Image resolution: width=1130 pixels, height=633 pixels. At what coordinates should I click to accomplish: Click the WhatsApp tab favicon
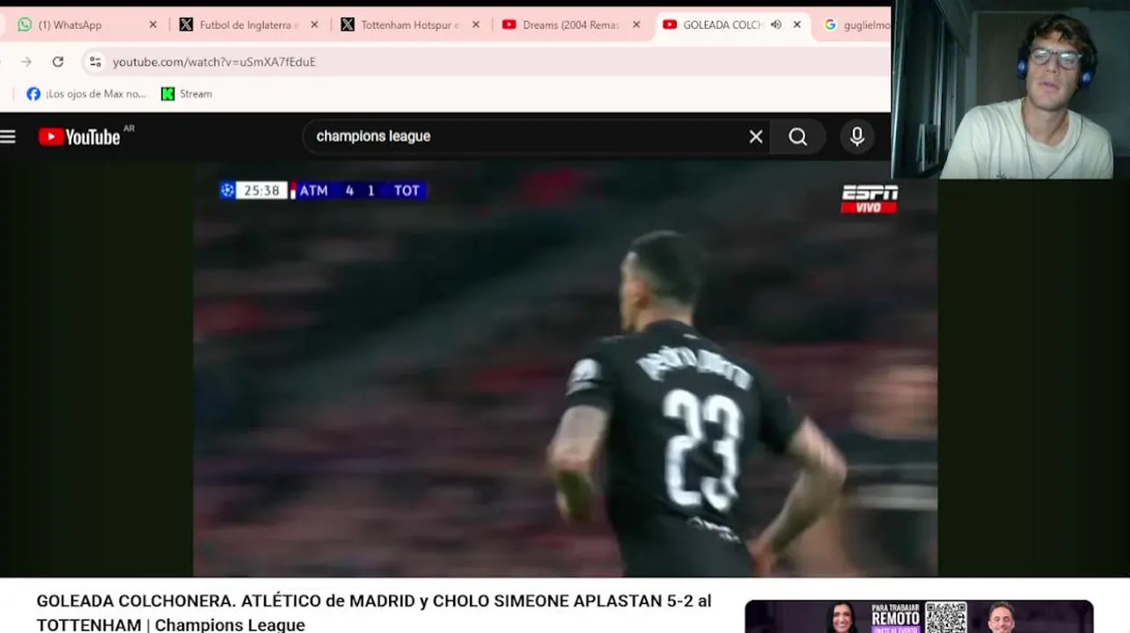(25, 25)
